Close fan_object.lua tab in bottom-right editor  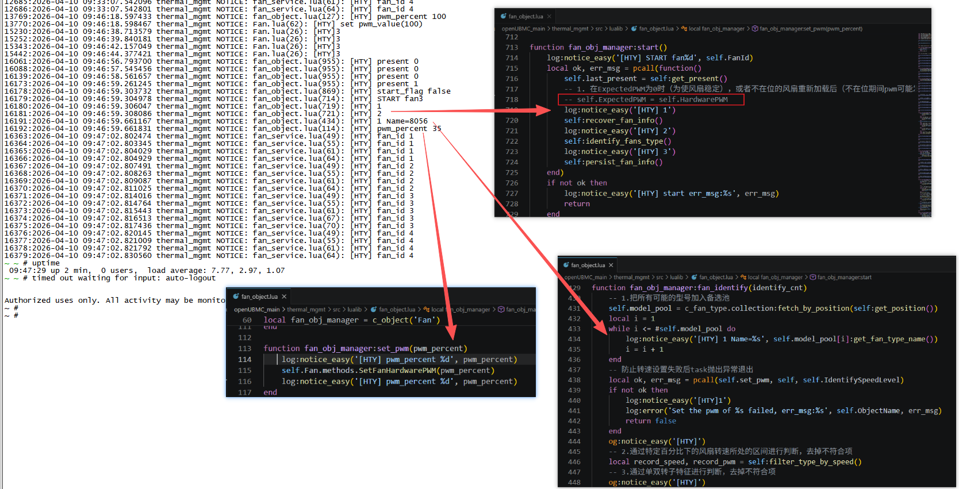(x=611, y=265)
